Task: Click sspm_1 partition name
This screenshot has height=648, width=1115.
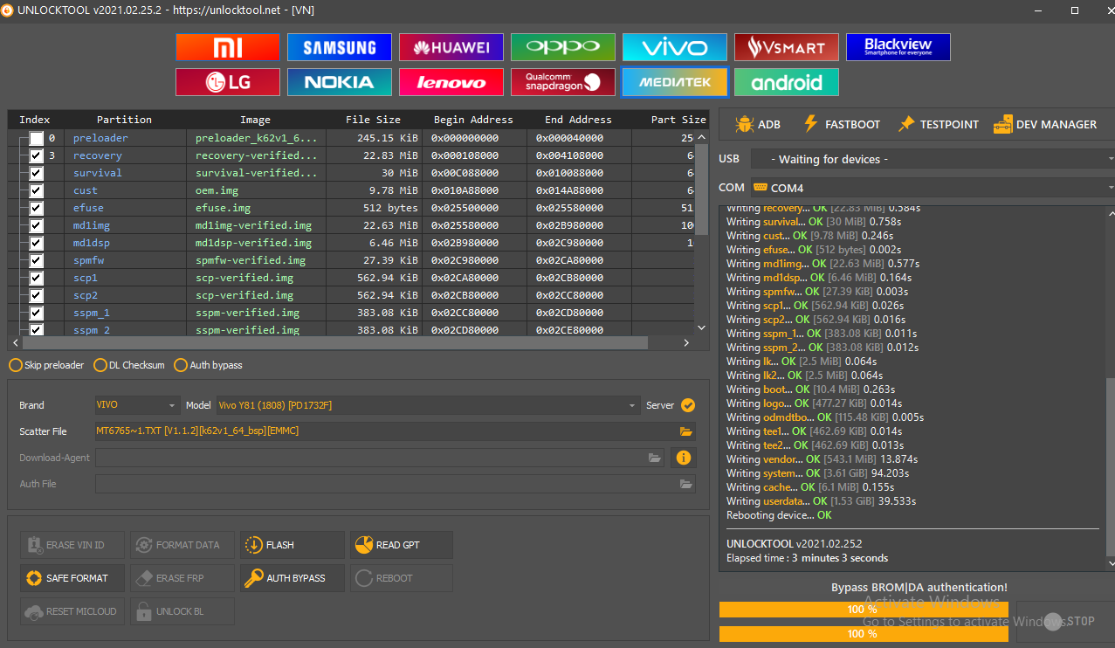Action: point(92,313)
